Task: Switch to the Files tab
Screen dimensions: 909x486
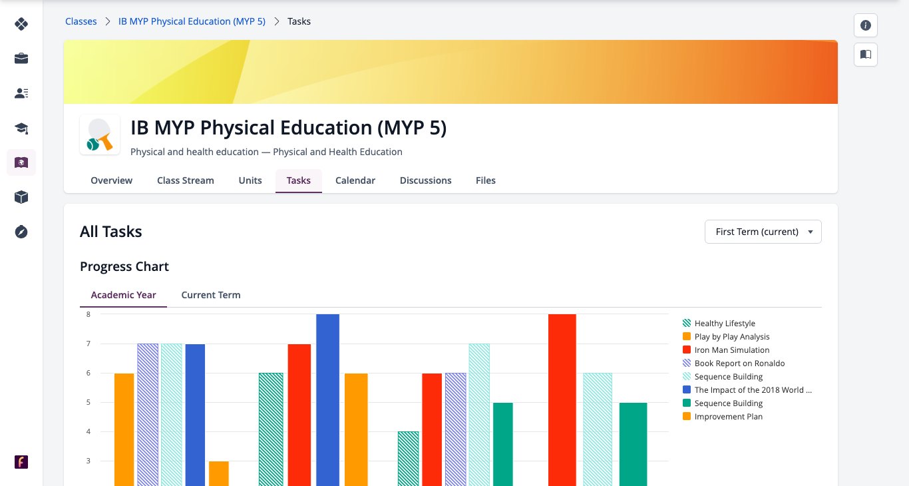Action: pyautogui.click(x=486, y=180)
